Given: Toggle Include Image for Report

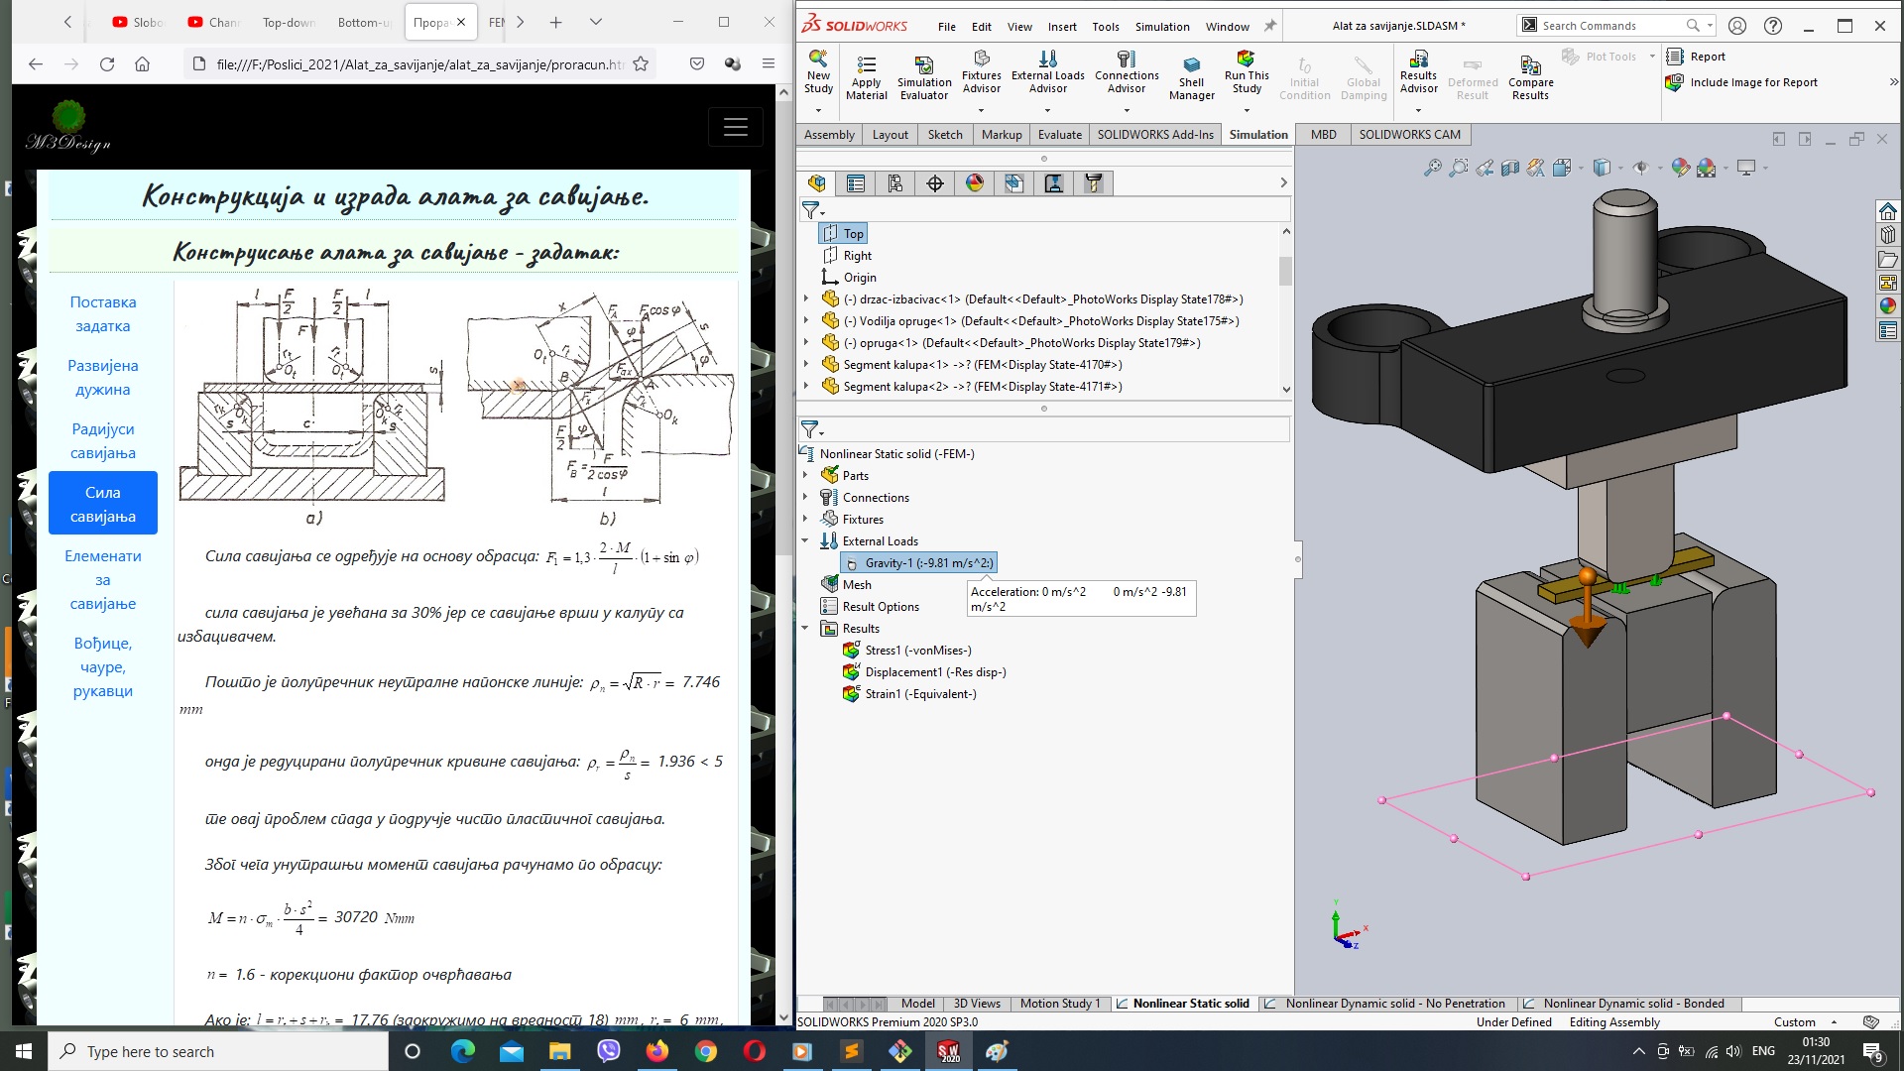Looking at the screenshot, I should coord(1742,82).
